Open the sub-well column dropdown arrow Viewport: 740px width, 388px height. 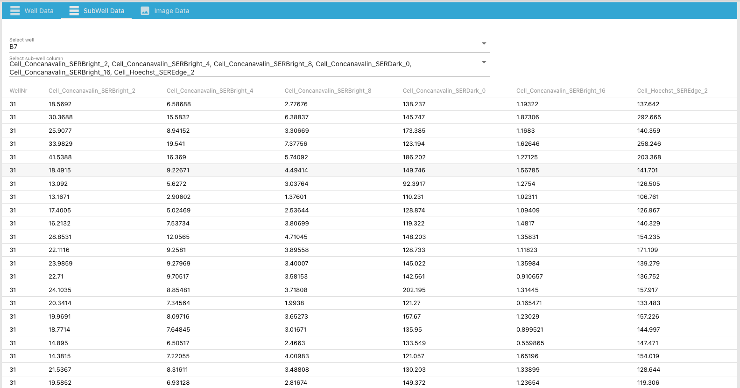pyautogui.click(x=484, y=62)
